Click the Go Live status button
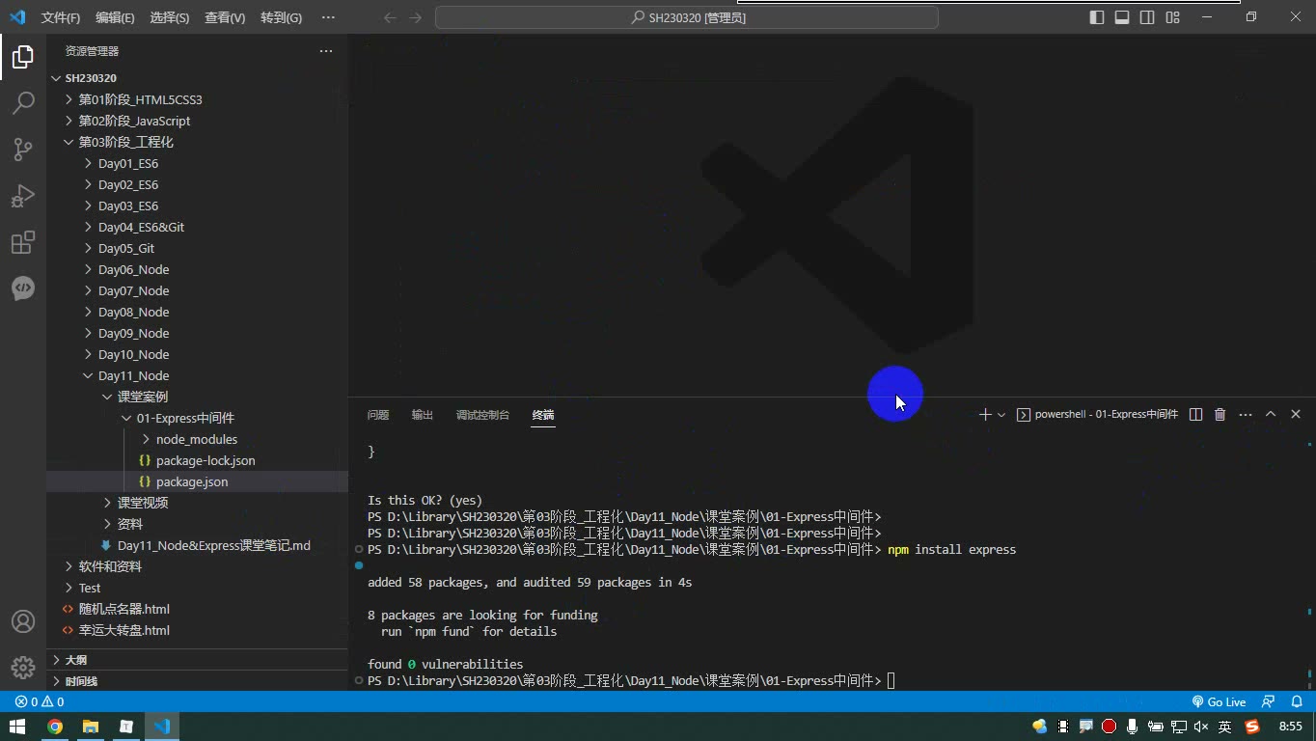Image resolution: width=1316 pixels, height=741 pixels. pyautogui.click(x=1219, y=701)
